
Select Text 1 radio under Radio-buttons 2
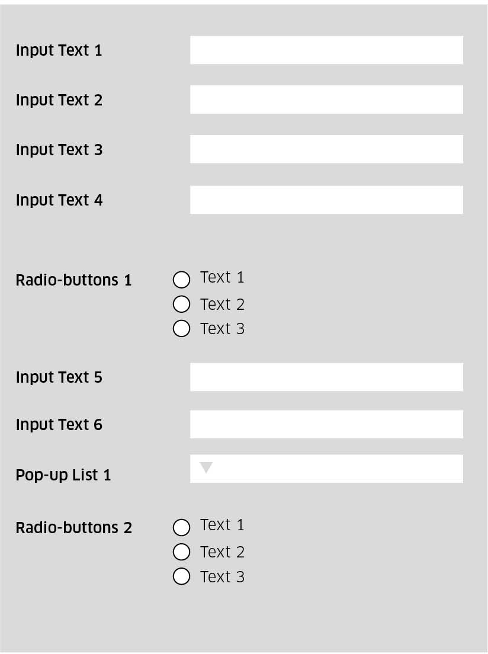181,527
